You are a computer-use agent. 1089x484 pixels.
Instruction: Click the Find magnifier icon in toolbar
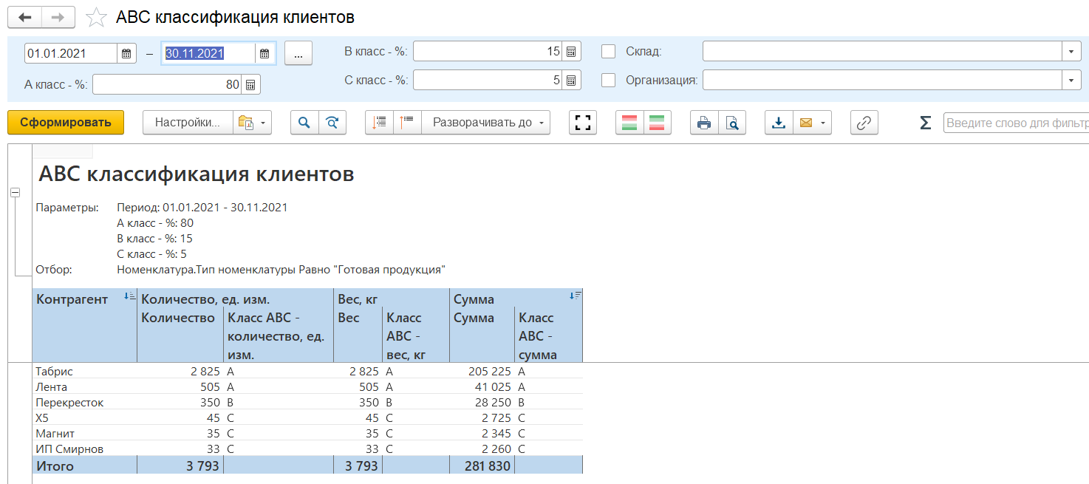[304, 123]
